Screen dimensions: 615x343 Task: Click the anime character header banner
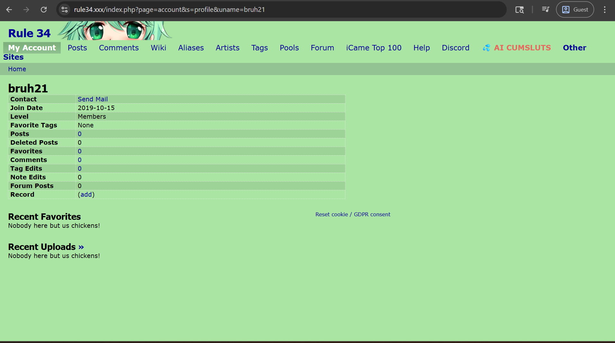pyautogui.click(x=114, y=31)
